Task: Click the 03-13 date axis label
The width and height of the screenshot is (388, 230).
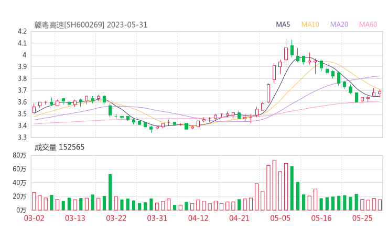Action: click(75, 218)
